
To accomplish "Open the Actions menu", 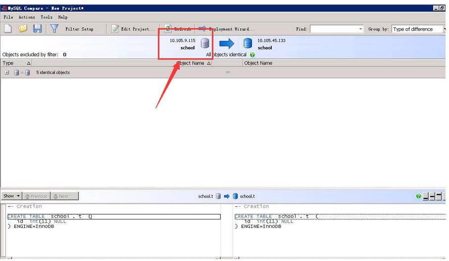I will (x=27, y=17).
